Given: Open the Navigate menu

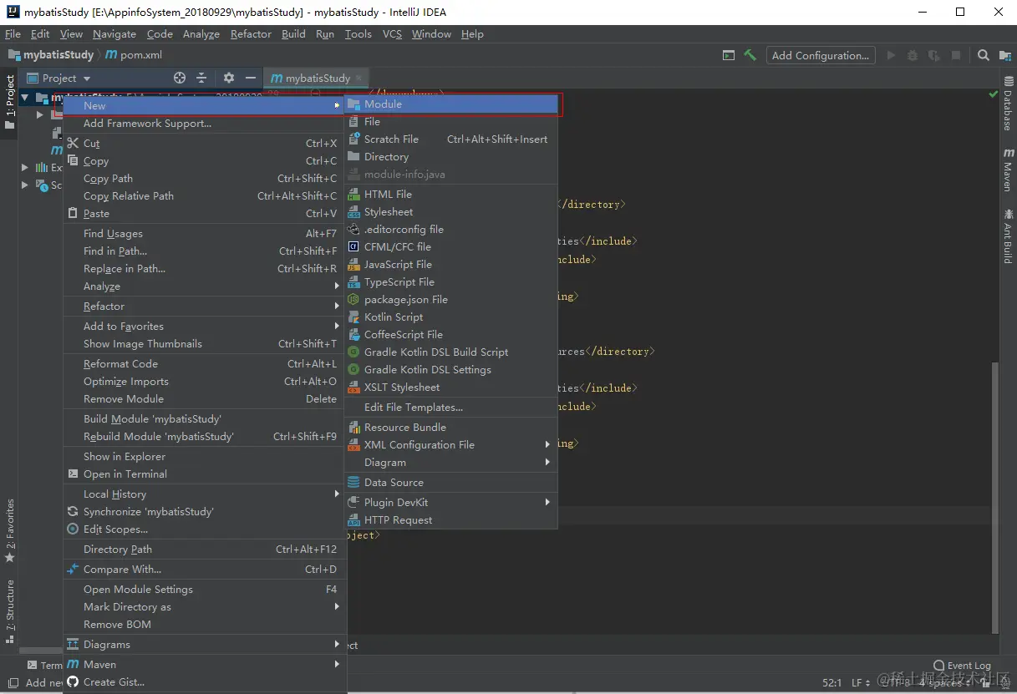Looking at the screenshot, I should [x=114, y=34].
